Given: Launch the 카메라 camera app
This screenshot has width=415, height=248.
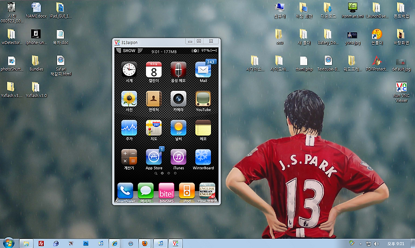Looking at the screenshot, I should click(x=178, y=99).
